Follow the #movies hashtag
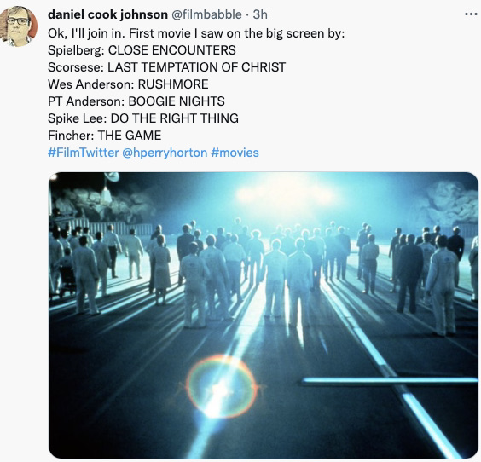 point(235,153)
